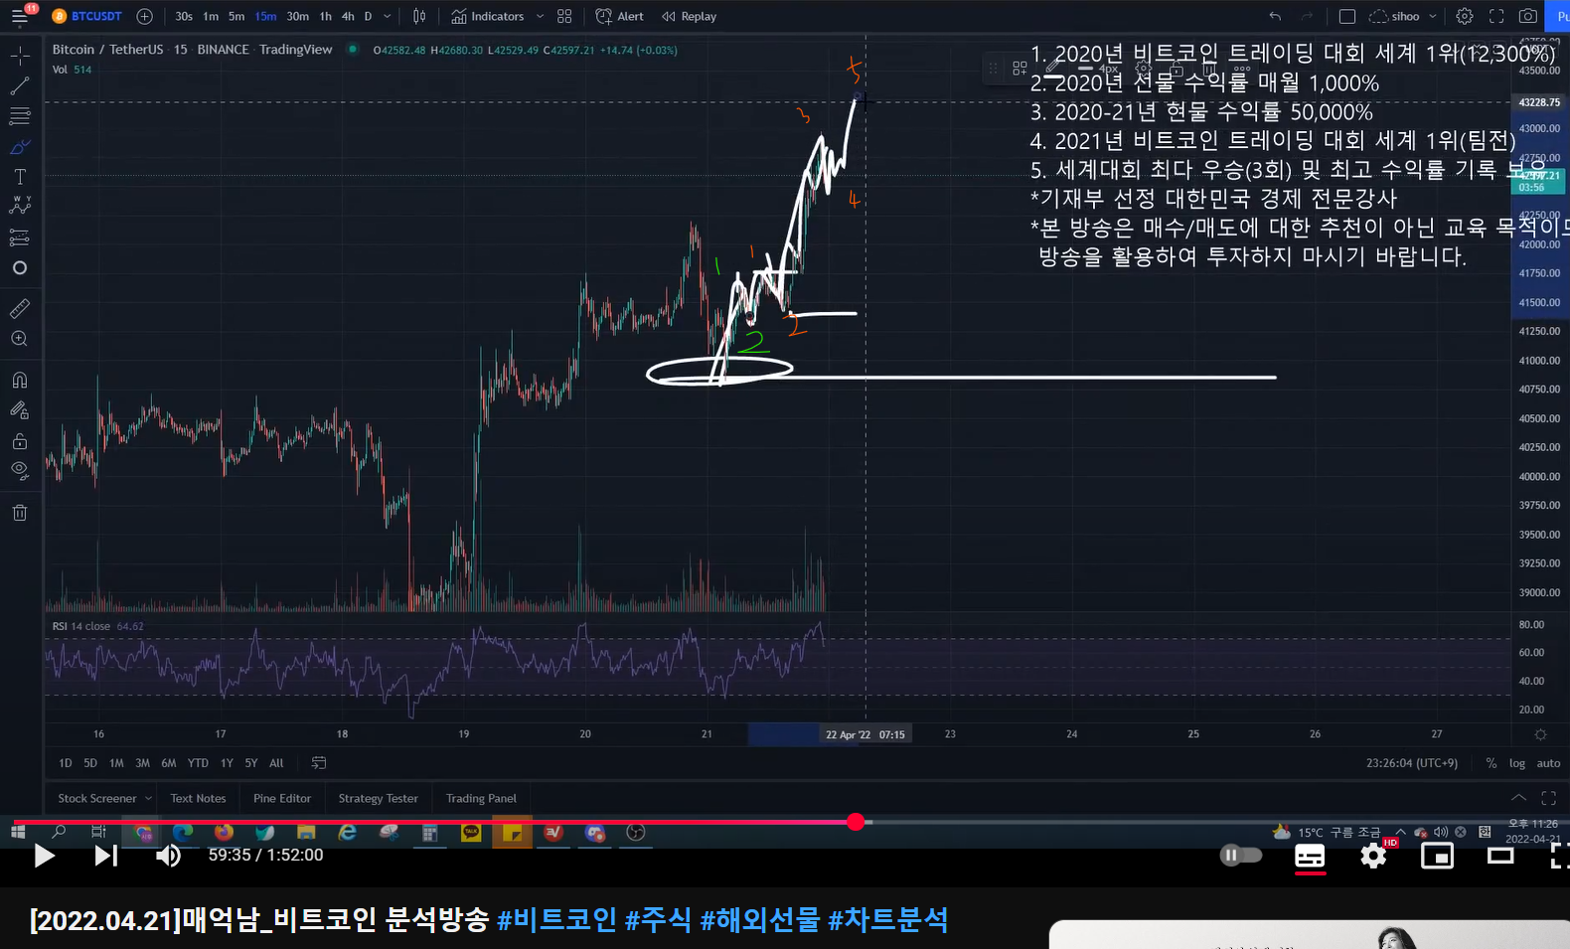Expand indicator favorites dropdown arrow
Screen dimensions: 1570x949
pos(540,17)
